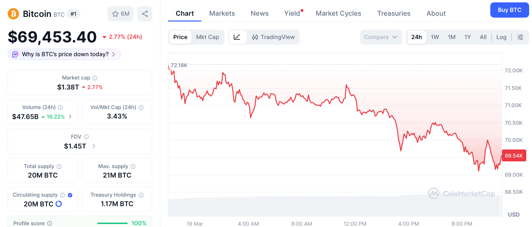
Task: Click Market cap info icon
Action: 95,78
